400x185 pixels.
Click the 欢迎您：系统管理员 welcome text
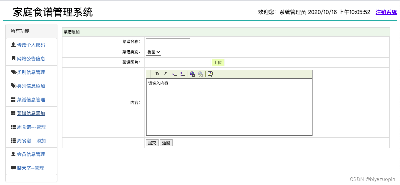[282, 12]
